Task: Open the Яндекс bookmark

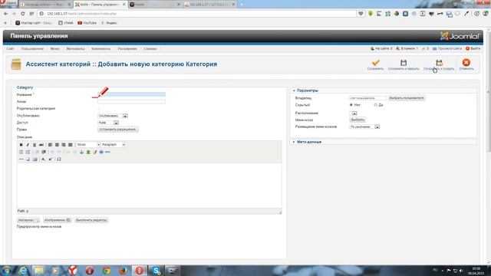Action: click(109, 23)
